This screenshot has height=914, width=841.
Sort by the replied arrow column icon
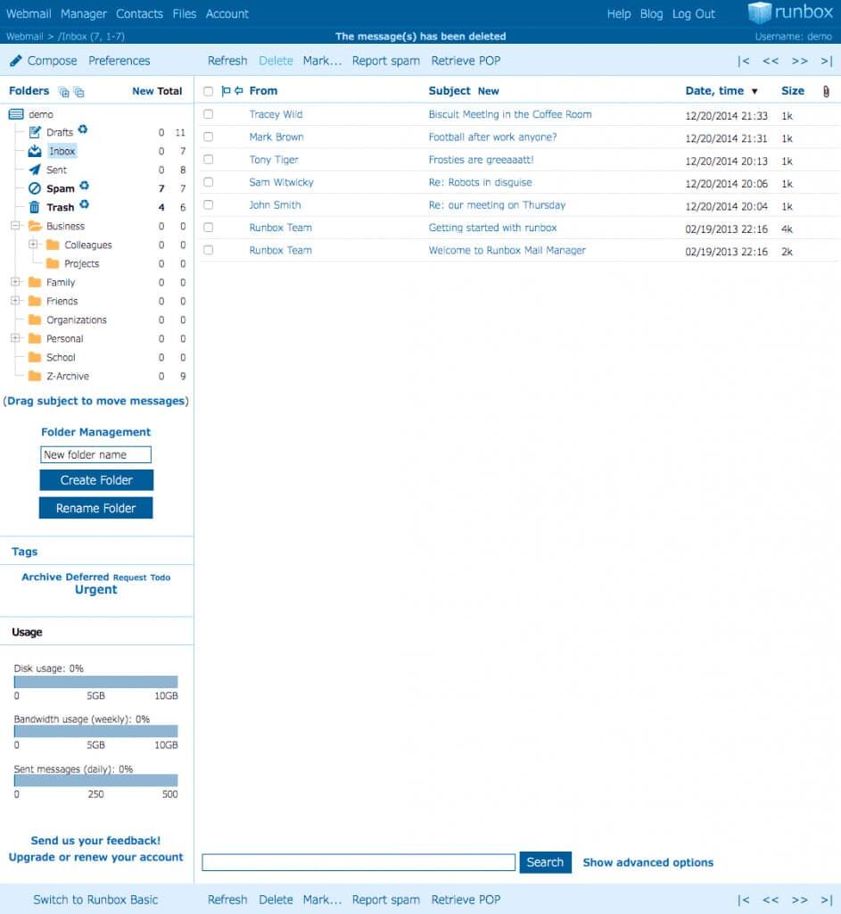click(x=239, y=91)
